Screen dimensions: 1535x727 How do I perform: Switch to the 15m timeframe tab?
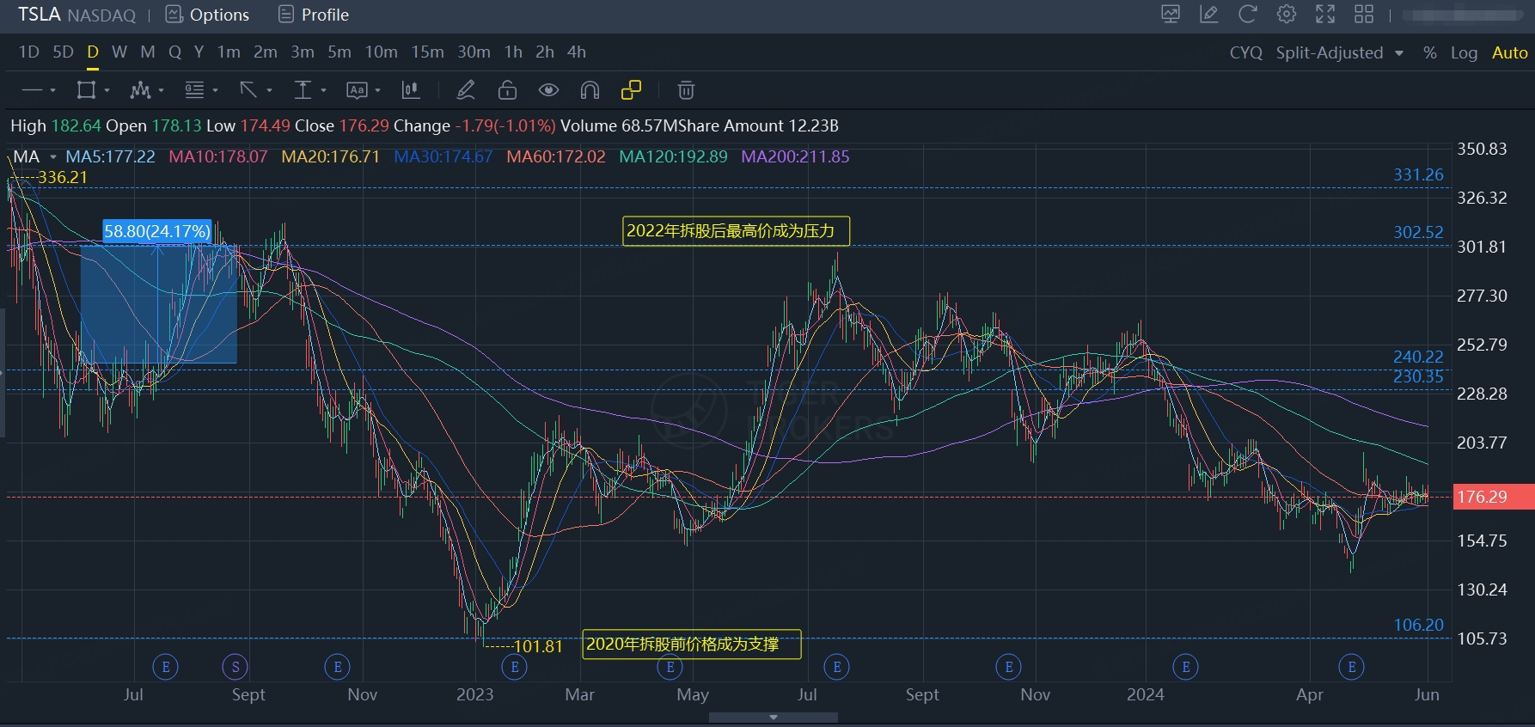click(x=427, y=52)
